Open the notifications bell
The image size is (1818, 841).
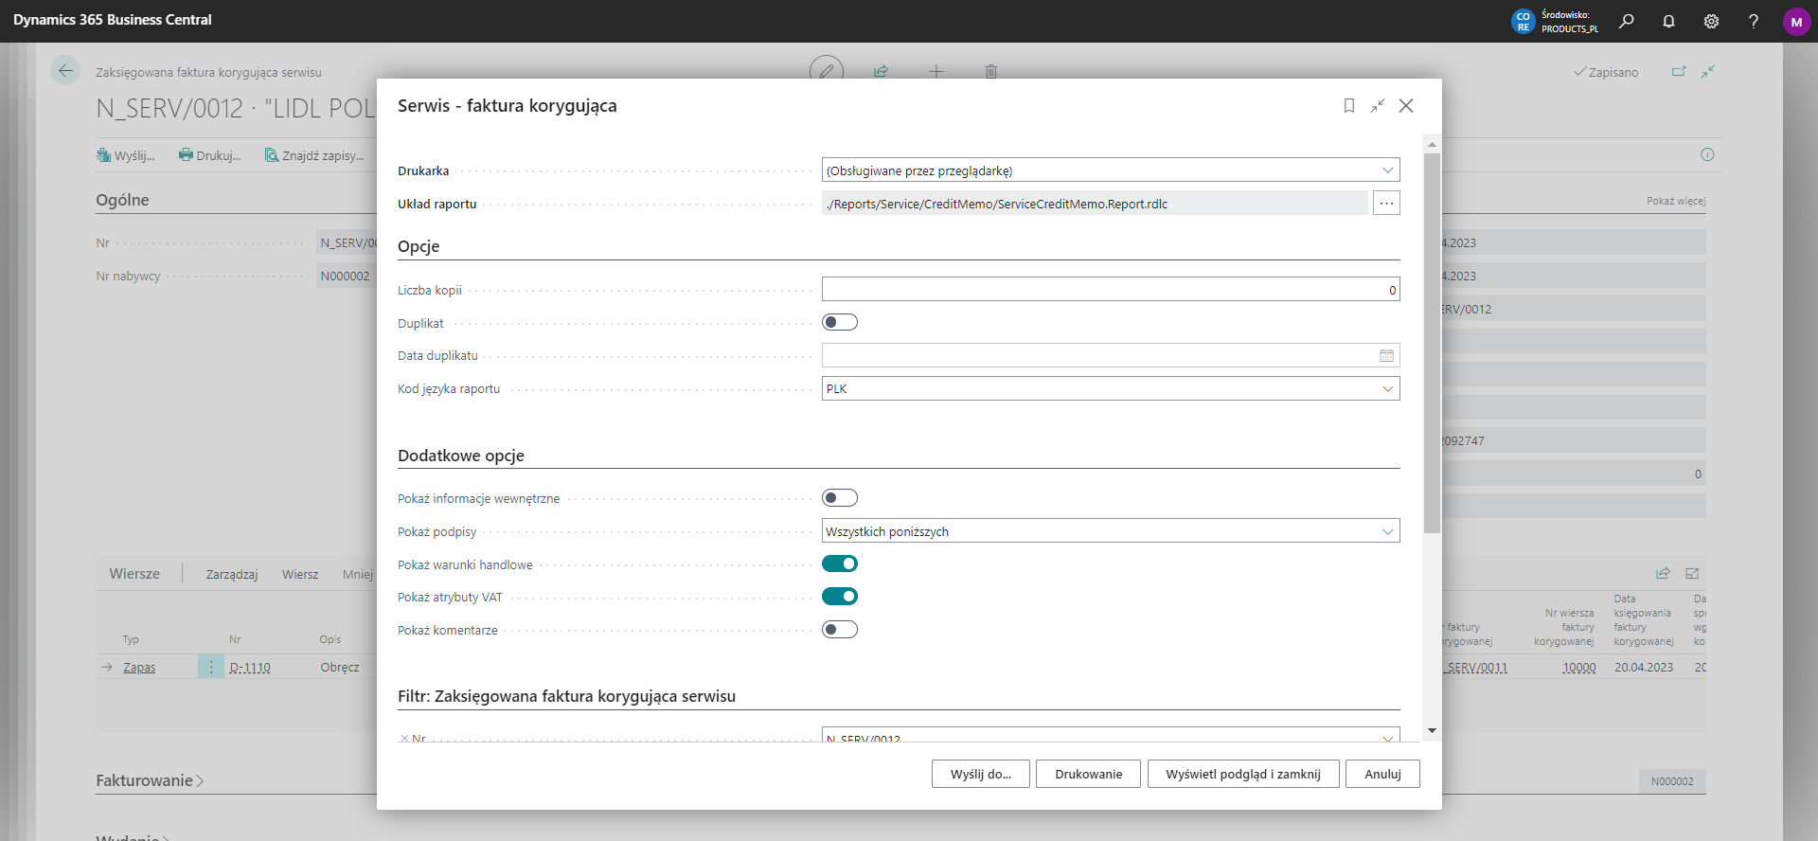pyautogui.click(x=1668, y=21)
